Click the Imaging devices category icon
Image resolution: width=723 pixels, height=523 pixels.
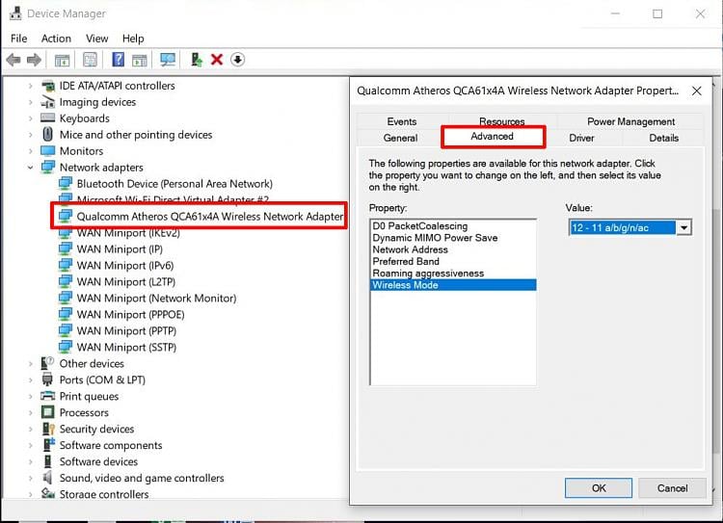(47, 101)
